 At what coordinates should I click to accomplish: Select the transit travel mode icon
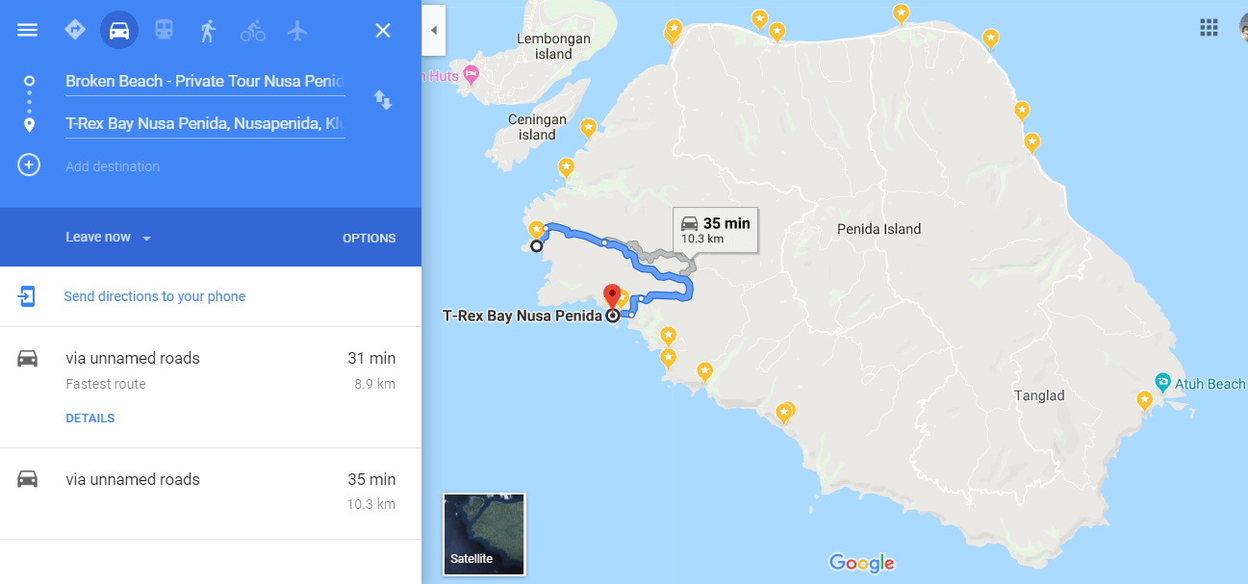[164, 30]
